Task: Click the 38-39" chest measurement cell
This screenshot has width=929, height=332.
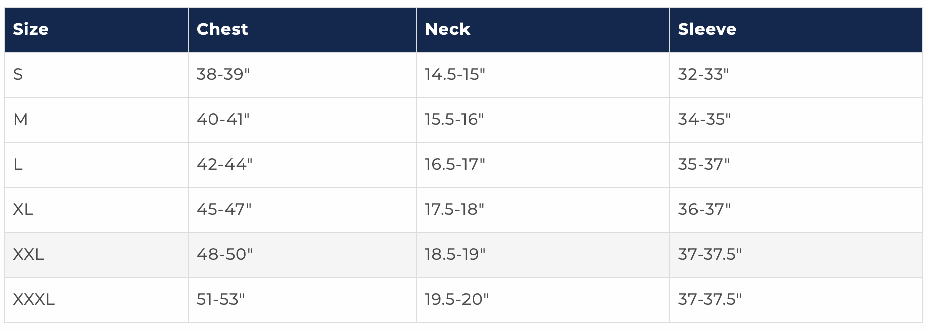Action: [x=223, y=75]
